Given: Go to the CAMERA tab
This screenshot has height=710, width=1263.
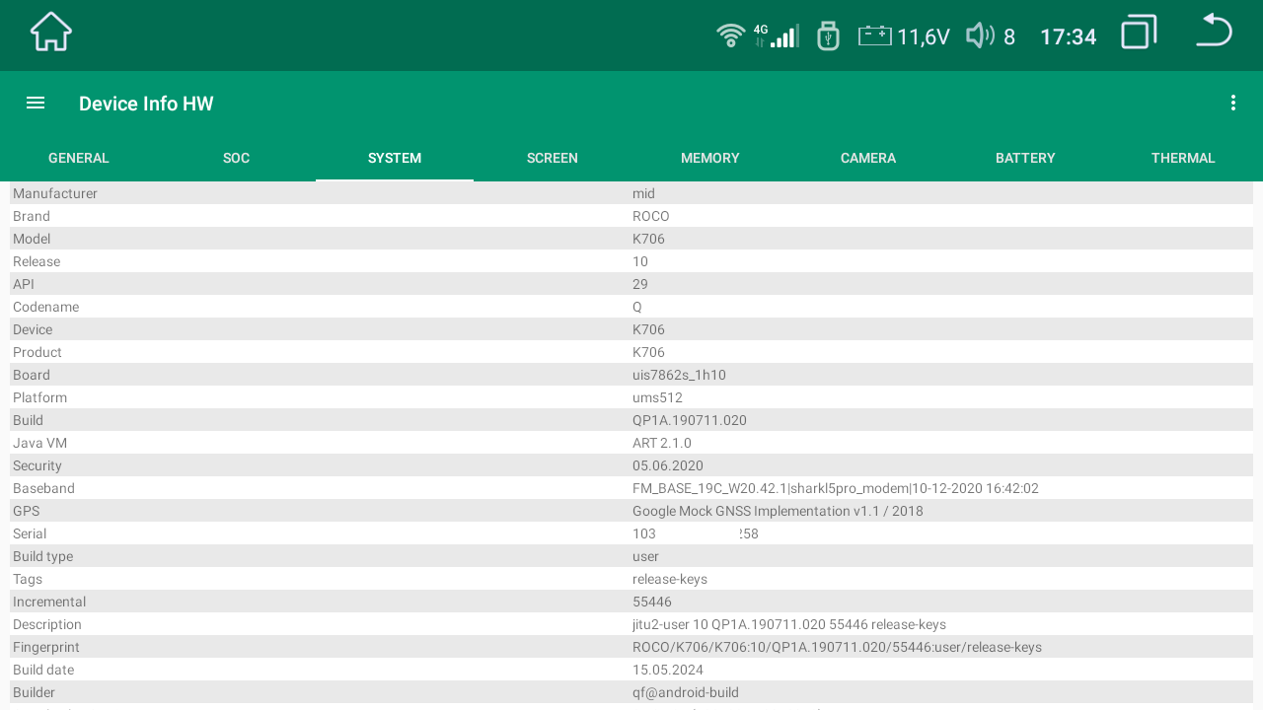Looking at the screenshot, I should [868, 158].
